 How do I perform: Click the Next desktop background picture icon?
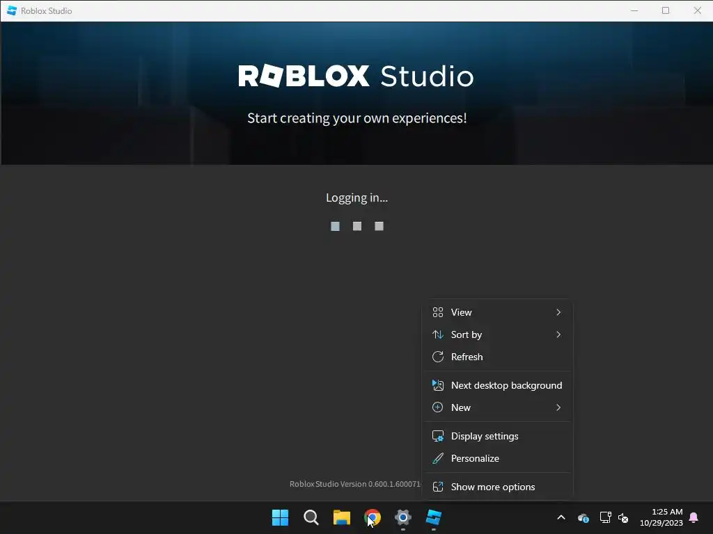(437, 385)
